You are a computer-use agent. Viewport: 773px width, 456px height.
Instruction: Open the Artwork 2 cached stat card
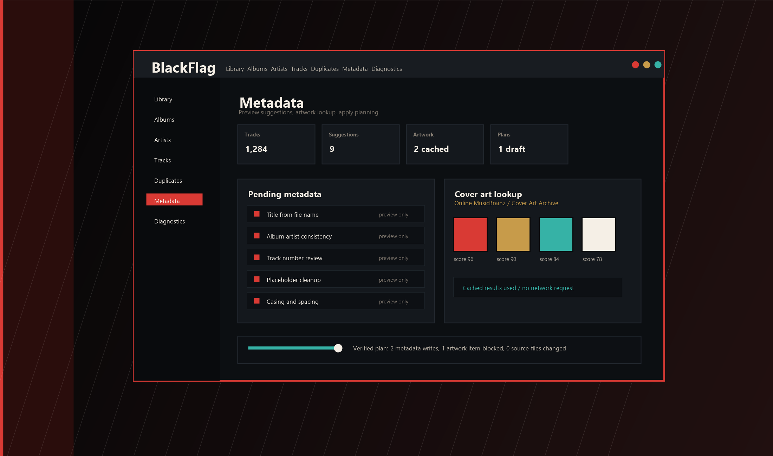[445, 144]
